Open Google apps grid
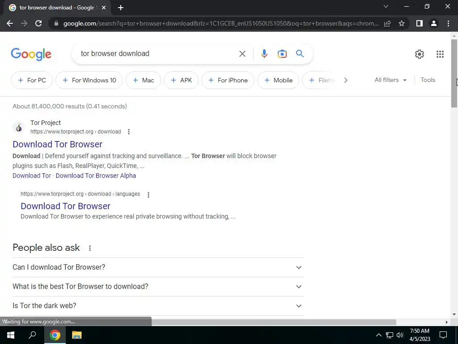This screenshot has width=458, height=344. [440, 54]
